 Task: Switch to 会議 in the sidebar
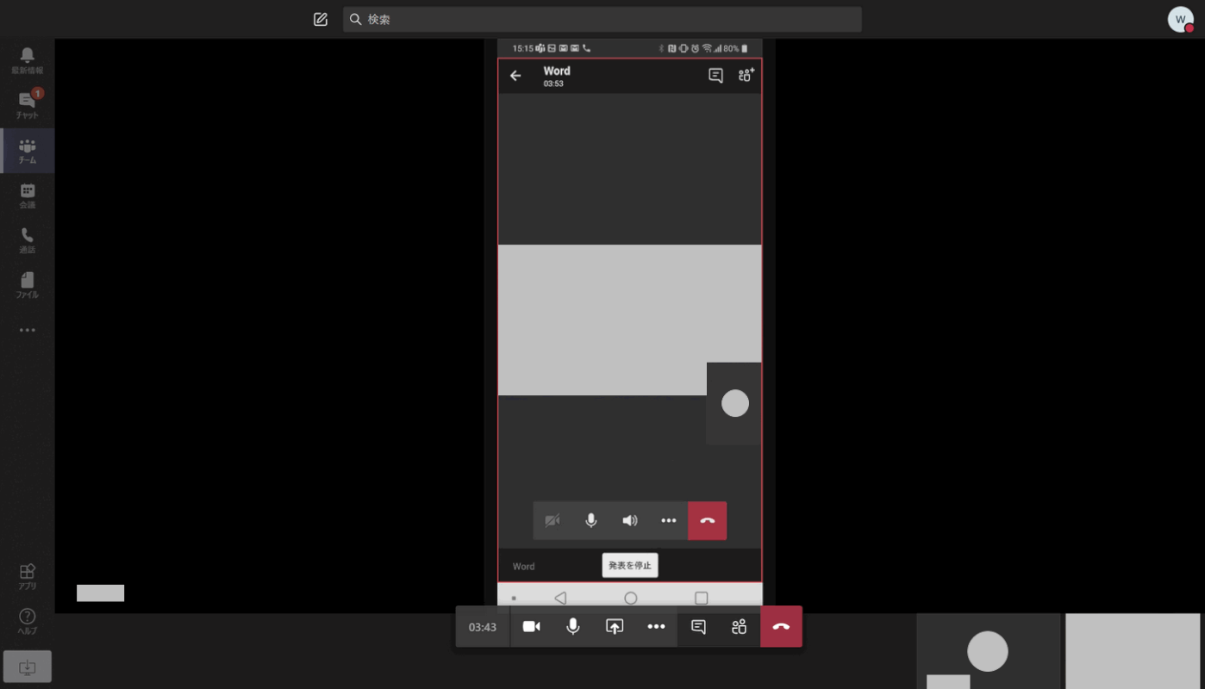coord(27,194)
